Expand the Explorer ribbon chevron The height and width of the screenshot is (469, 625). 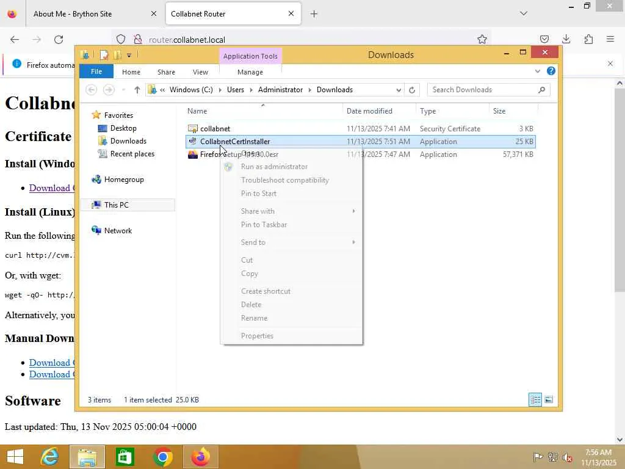(537, 71)
